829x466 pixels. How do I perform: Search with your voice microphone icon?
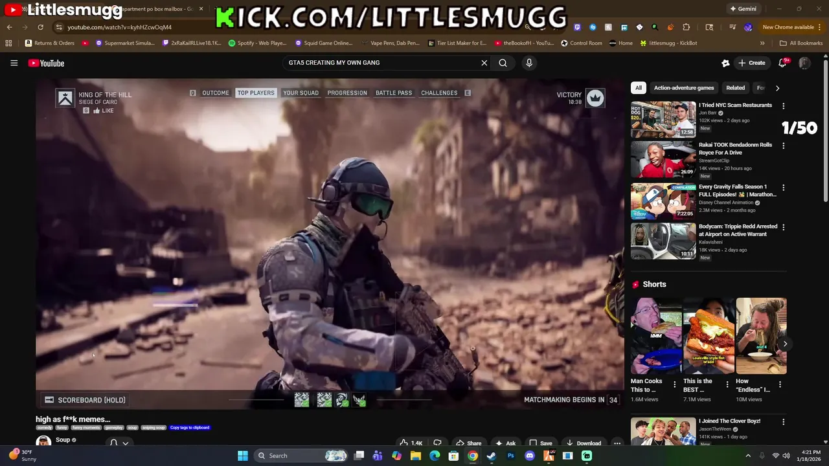pos(529,63)
